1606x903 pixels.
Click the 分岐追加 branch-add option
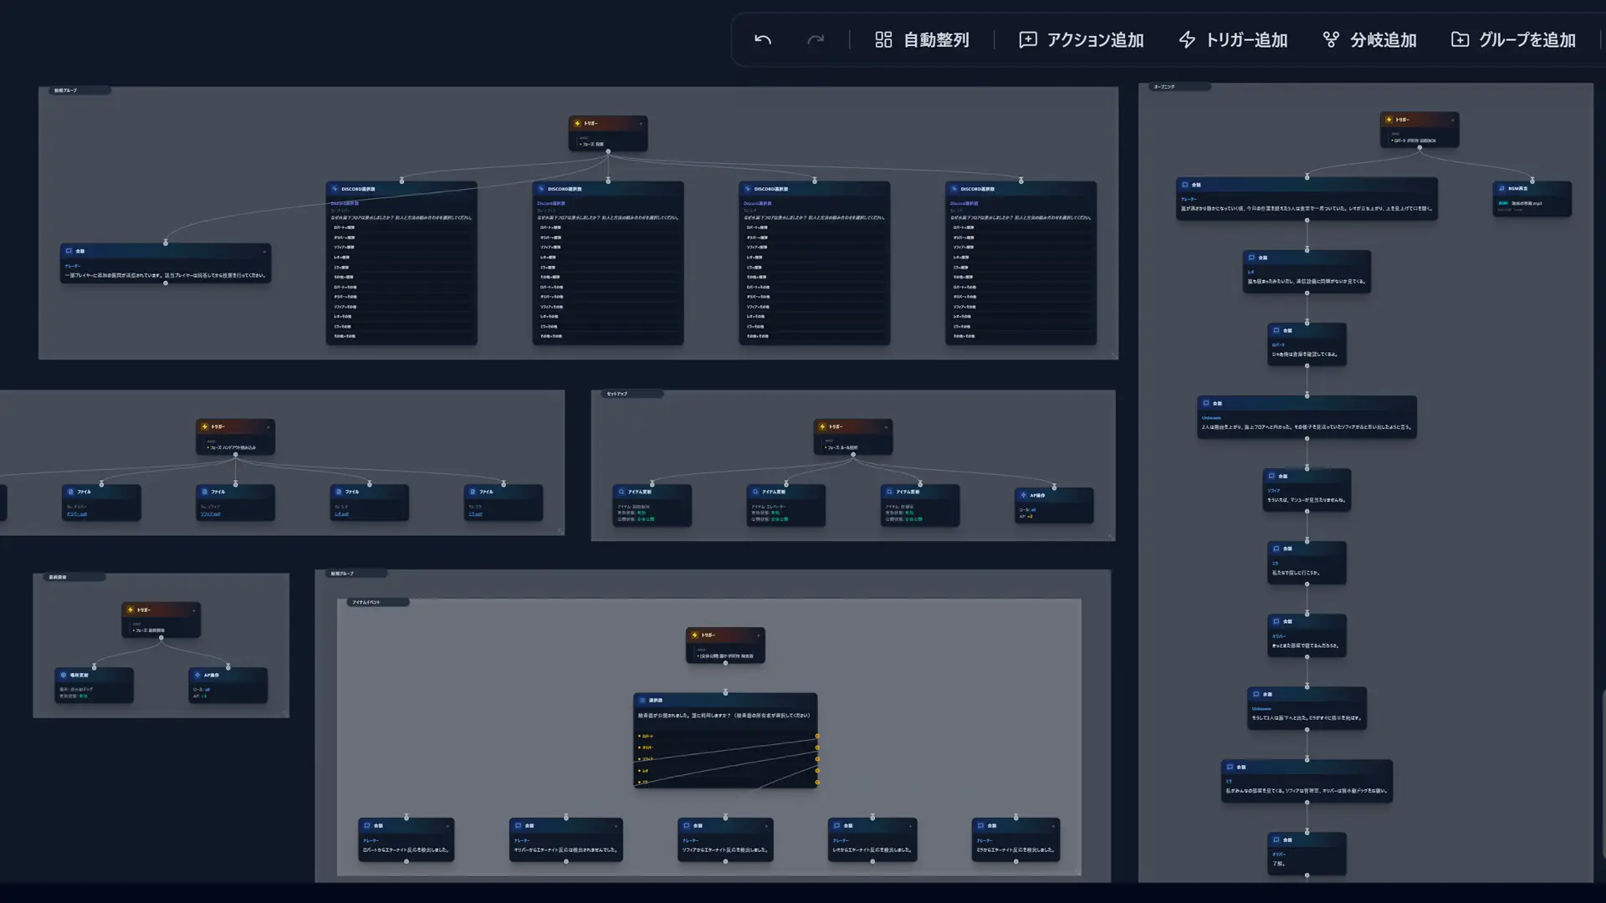point(1369,39)
